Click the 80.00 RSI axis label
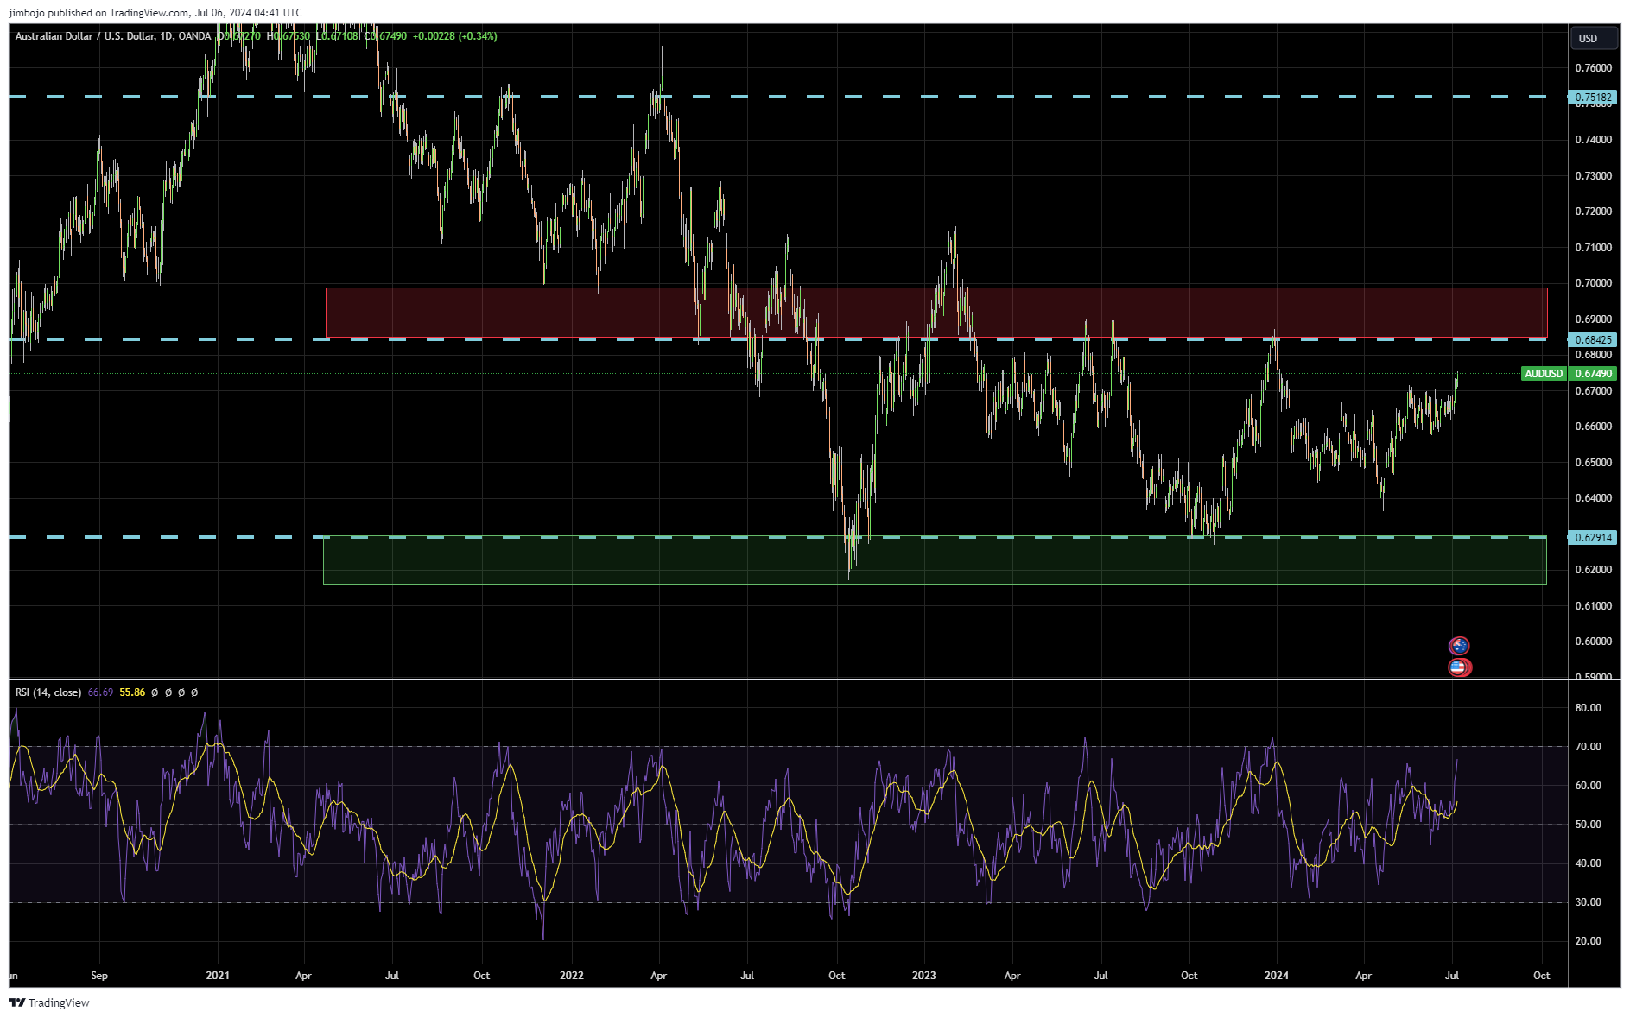1630x1018 pixels. (x=1588, y=708)
